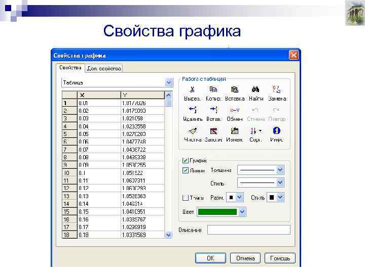Click the Вырез. (cut) scissors icon

(192, 89)
